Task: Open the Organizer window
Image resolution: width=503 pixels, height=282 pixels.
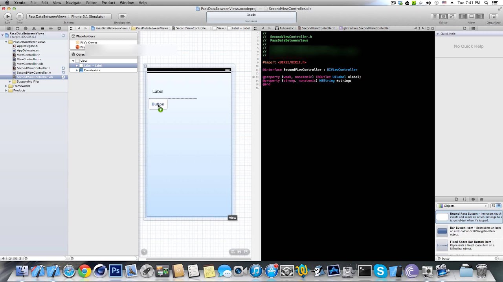Action: (x=494, y=16)
